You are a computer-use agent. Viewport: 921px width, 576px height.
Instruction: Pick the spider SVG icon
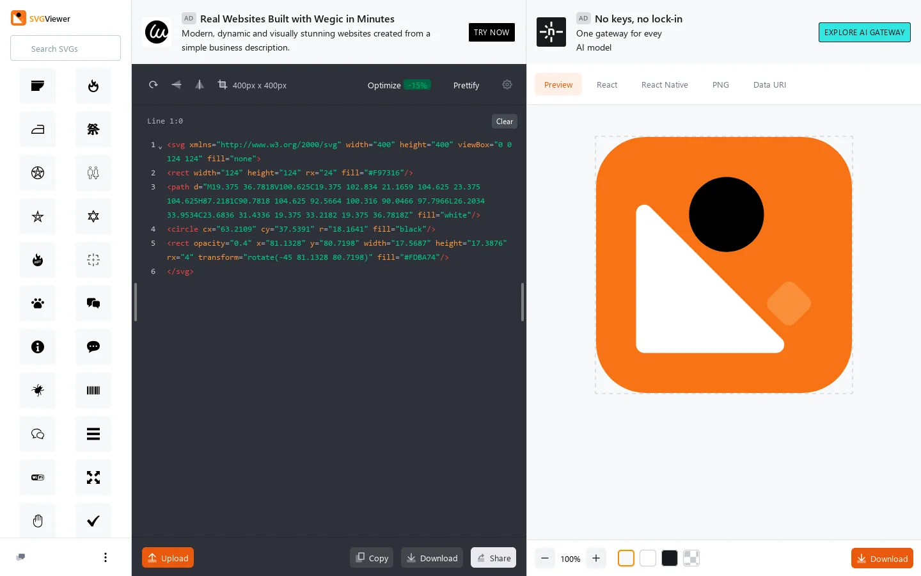(x=38, y=390)
